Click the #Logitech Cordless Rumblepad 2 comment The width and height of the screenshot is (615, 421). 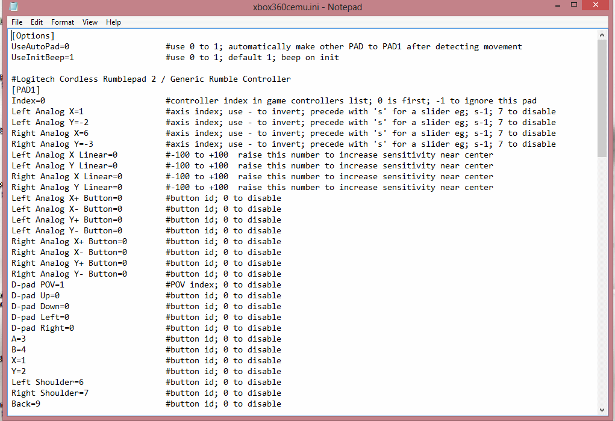click(x=151, y=79)
